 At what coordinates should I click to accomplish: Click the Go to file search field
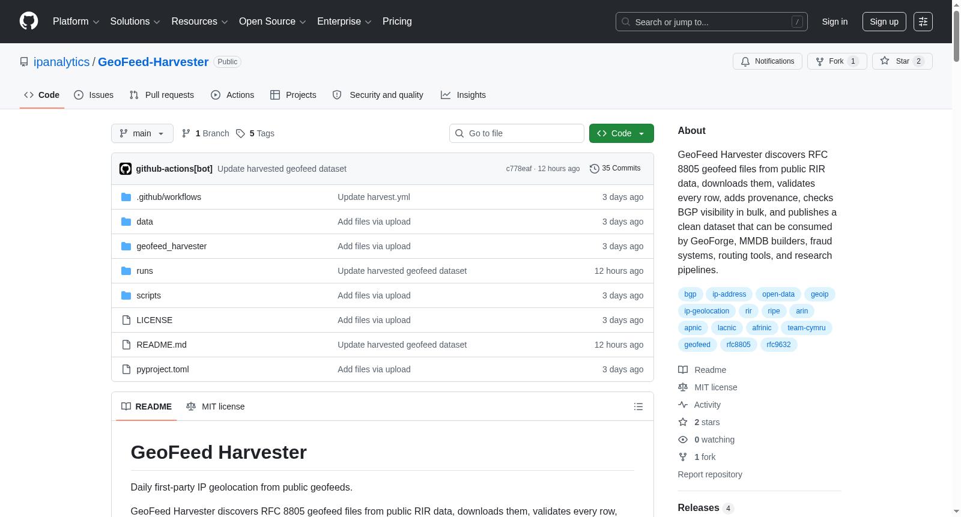click(x=517, y=133)
